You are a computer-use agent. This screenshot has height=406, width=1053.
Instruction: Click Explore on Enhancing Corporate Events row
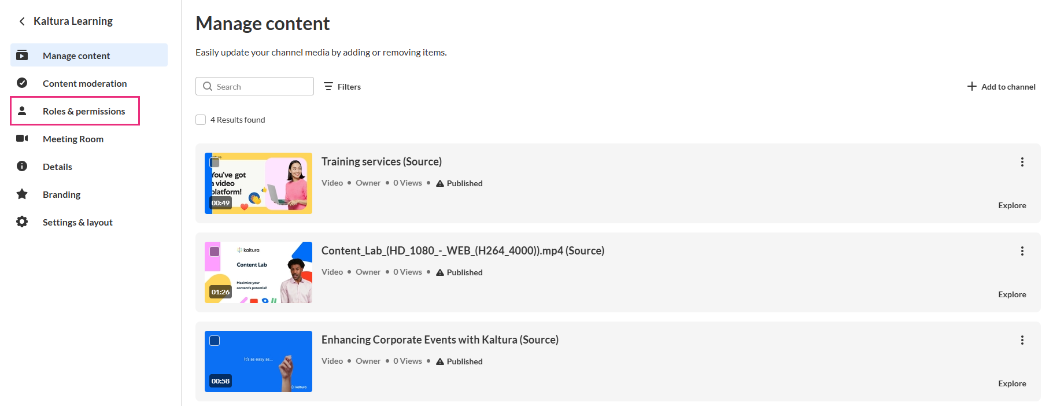[1012, 383]
